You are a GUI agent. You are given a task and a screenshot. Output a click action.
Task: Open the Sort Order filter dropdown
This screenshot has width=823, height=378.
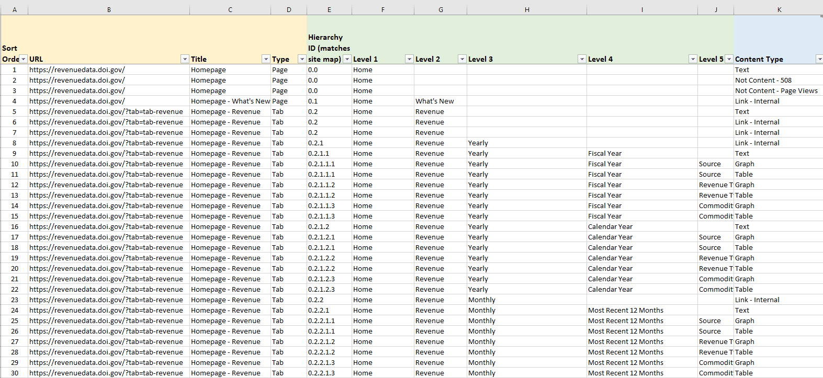pyautogui.click(x=23, y=59)
